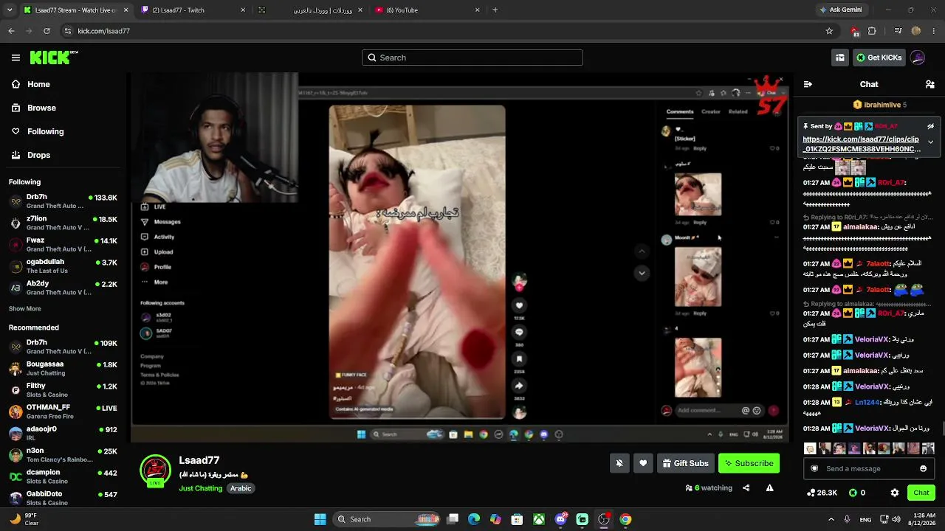945x531 pixels.
Task: Focus the Send a message field
Action: tap(869, 468)
